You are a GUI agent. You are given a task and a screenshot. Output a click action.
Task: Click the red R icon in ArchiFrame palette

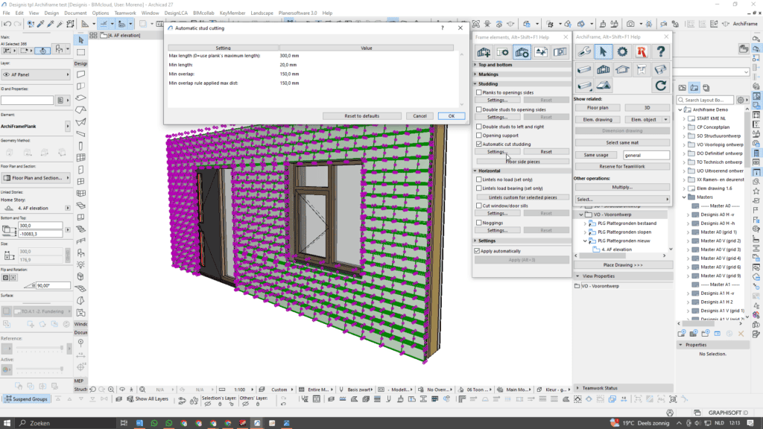[x=642, y=51]
